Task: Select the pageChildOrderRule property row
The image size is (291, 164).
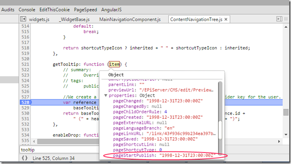Action: click(140, 112)
